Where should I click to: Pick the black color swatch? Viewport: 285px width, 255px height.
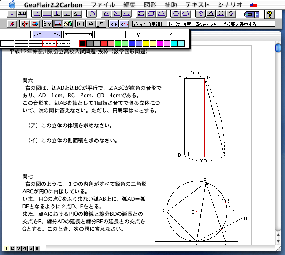82,44
